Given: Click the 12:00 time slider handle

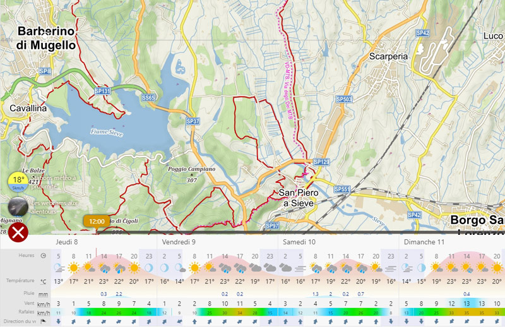Looking at the screenshot, I should 97,222.
